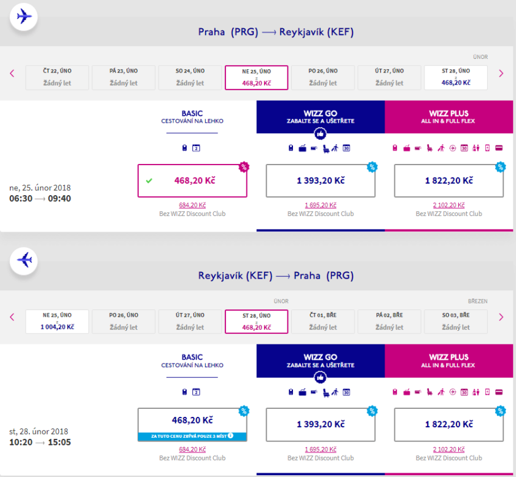Choose return date NE 25, ÚNO
Viewport: 516px width, 477px height.
(x=57, y=321)
